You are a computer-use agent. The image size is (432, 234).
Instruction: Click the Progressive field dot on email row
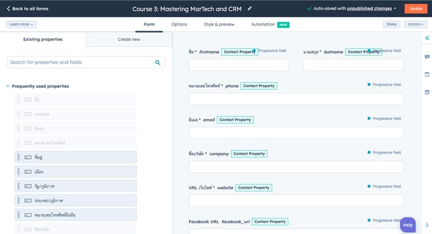(x=369, y=119)
